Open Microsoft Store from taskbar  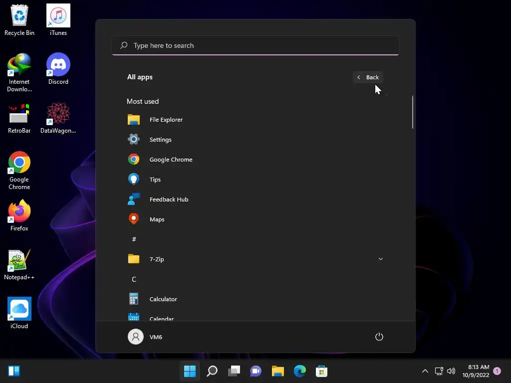321,371
